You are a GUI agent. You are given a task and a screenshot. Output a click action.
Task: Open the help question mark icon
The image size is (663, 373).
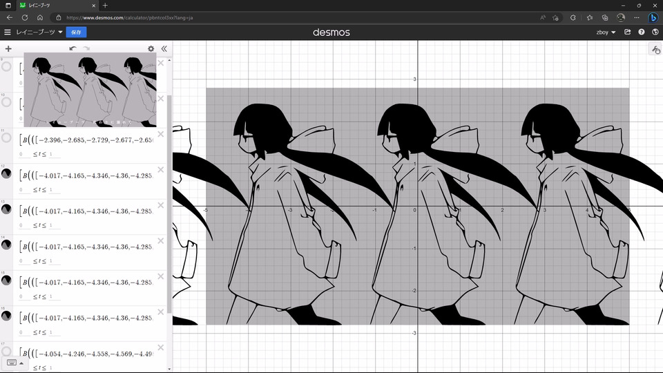coord(642,32)
